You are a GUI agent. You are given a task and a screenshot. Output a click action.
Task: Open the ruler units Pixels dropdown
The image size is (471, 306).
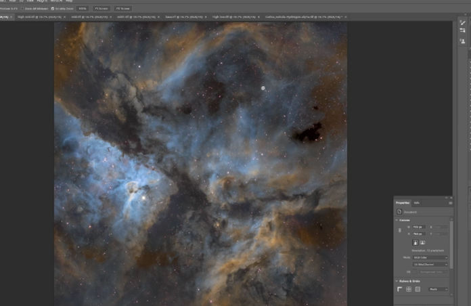438,289
